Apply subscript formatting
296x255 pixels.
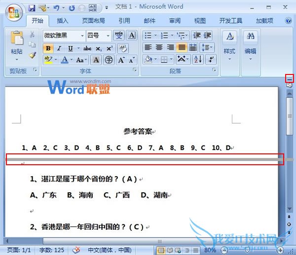click(98, 48)
